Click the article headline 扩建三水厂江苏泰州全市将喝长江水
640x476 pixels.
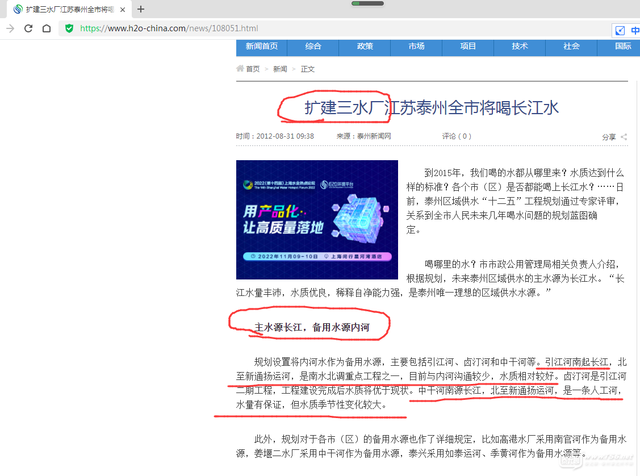pos(432,108)
